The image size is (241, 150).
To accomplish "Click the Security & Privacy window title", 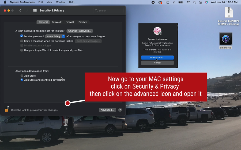I will coord(52,10).
